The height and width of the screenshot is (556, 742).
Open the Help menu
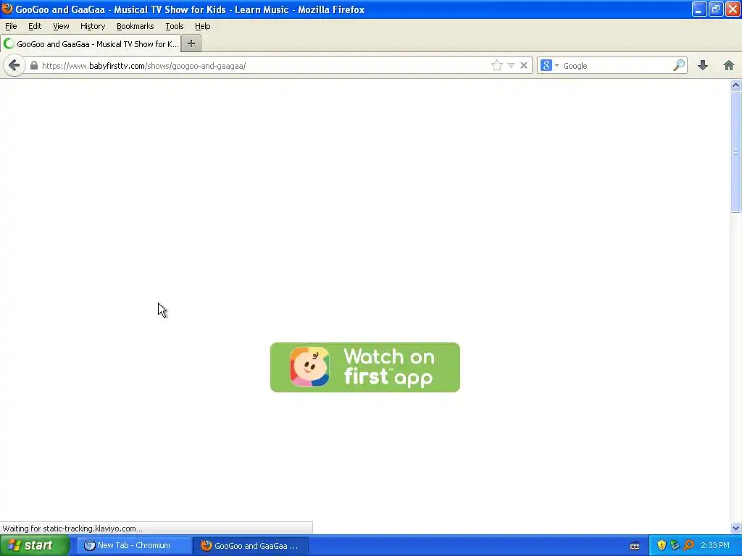(203, 26)
